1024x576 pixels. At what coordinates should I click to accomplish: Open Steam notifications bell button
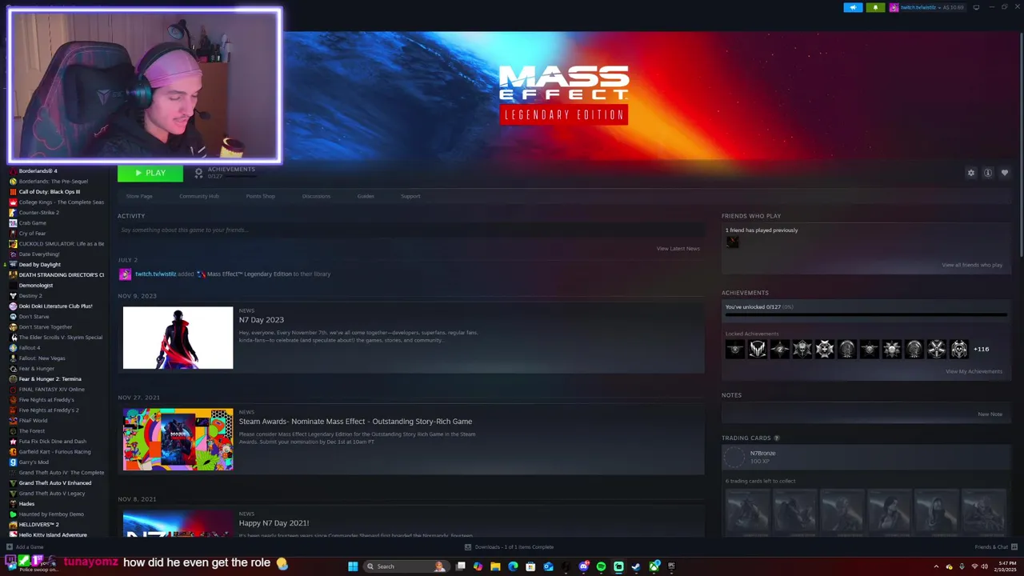875,7
